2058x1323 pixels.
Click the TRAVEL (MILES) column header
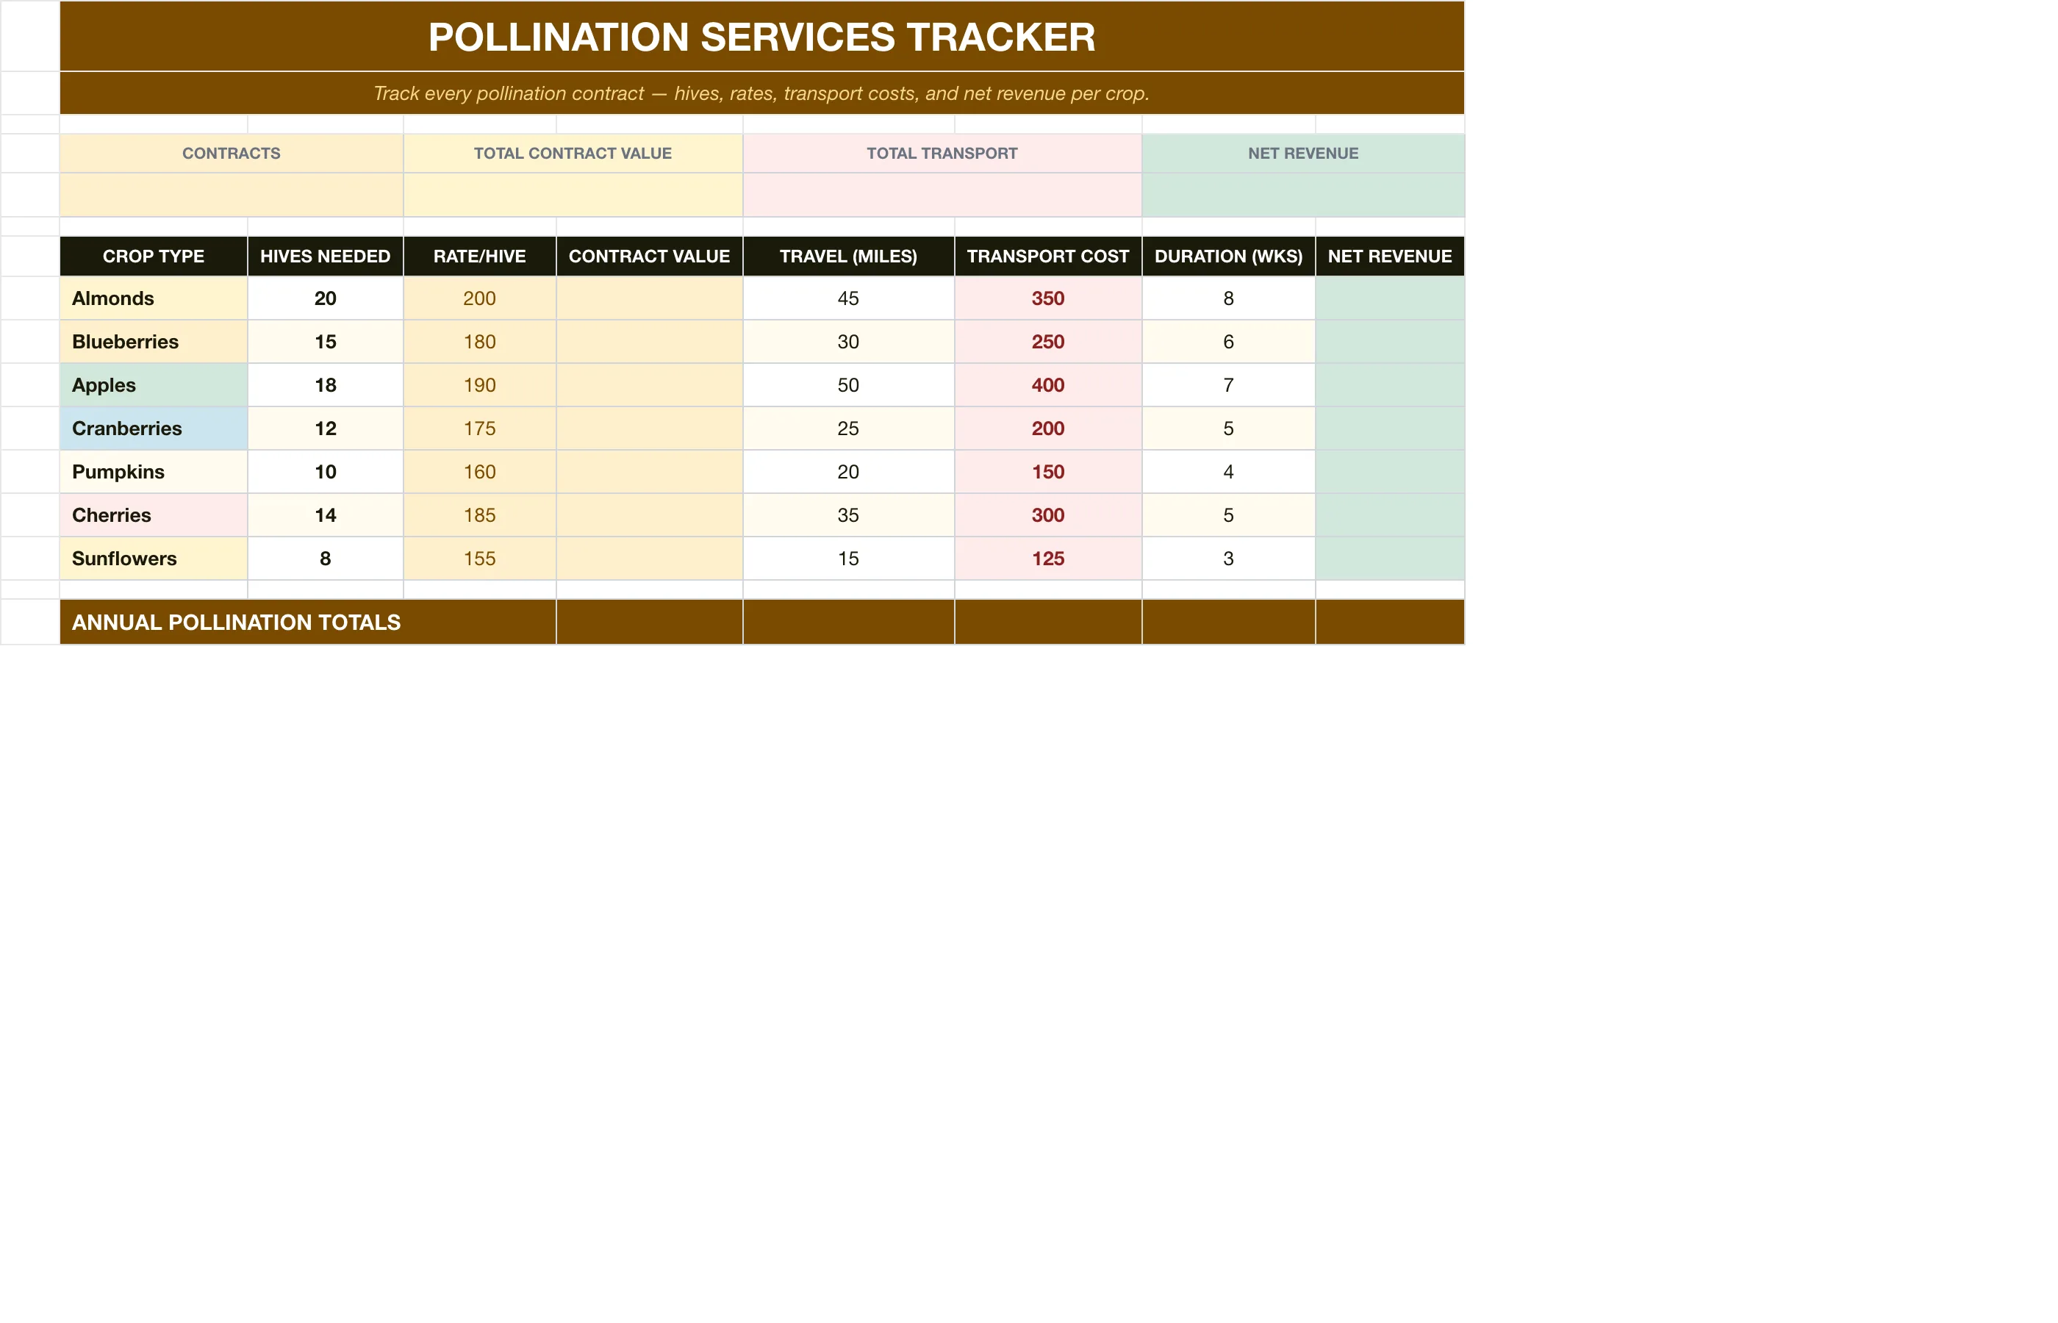[x=847, y=256]
